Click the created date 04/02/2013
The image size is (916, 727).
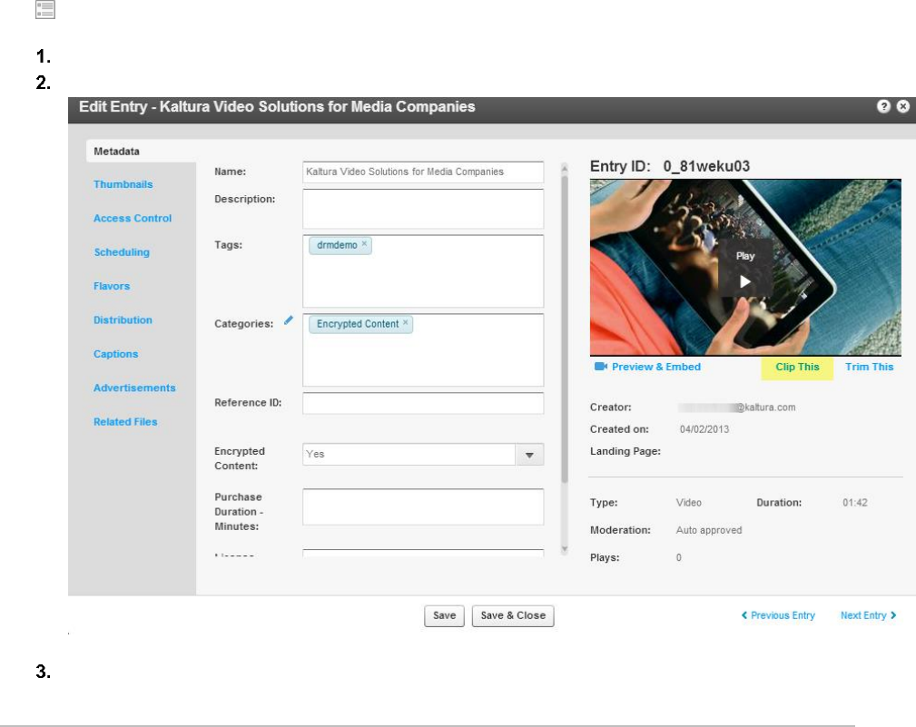(x=704, y=429)
